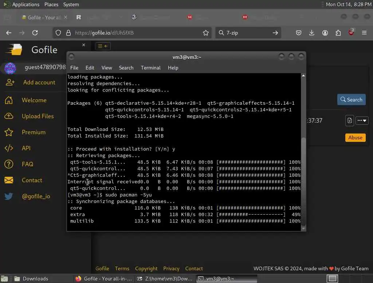The image size is (373, 283).
Task: Toggle Gofile sidebar collapse button
Action: tap(103, 46)
